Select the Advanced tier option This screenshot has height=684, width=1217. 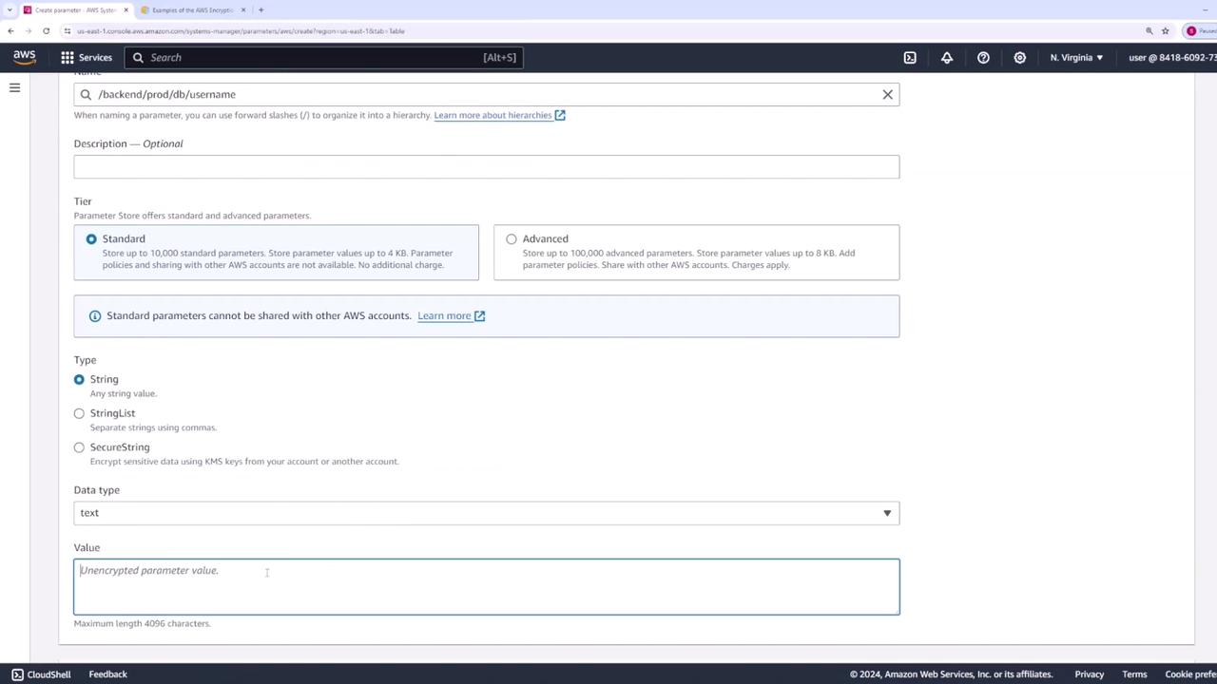(x=512, y=238)
